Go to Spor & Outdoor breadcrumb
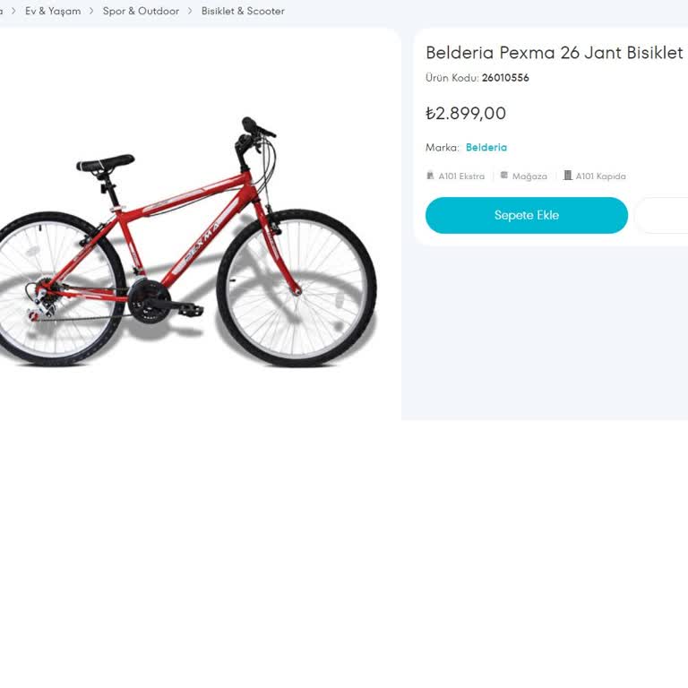This screenshot has width=688, height=688. [141, 12]
